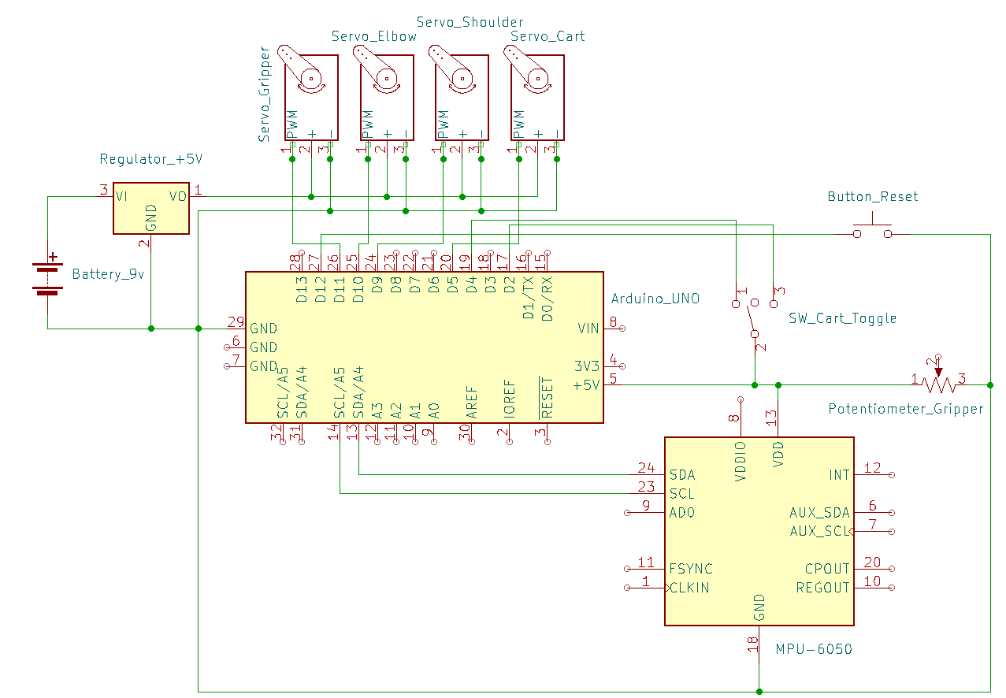Click the Button_Reset pushbutton symbol
Viewport: 1006px width, 698px height.
pyautogui.click(x=872, y=230)
